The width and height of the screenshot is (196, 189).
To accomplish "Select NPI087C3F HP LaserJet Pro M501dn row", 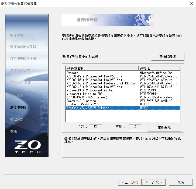I will point(123,87).
